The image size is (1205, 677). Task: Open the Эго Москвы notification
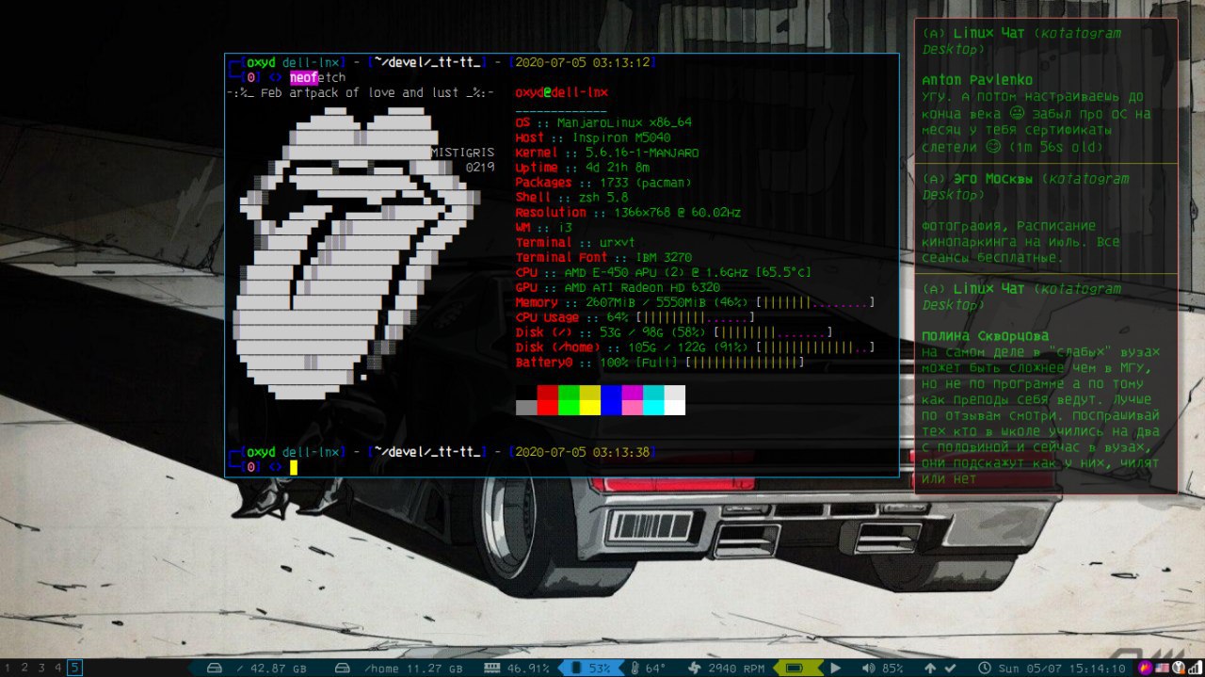(x=1046, y=218)
